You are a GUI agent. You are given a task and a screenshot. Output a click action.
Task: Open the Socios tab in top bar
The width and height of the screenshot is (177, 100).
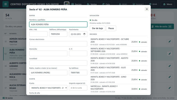click(76, 4)
